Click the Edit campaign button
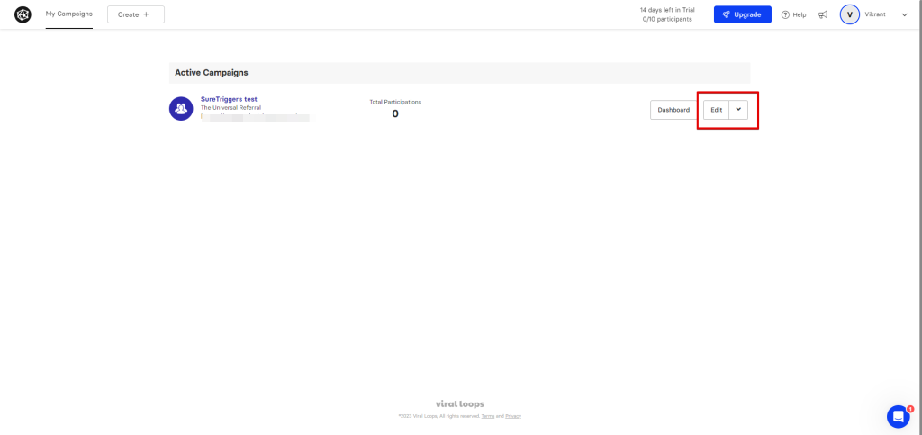The height and width of the screenshot is (435, 922). coord(717,110)
